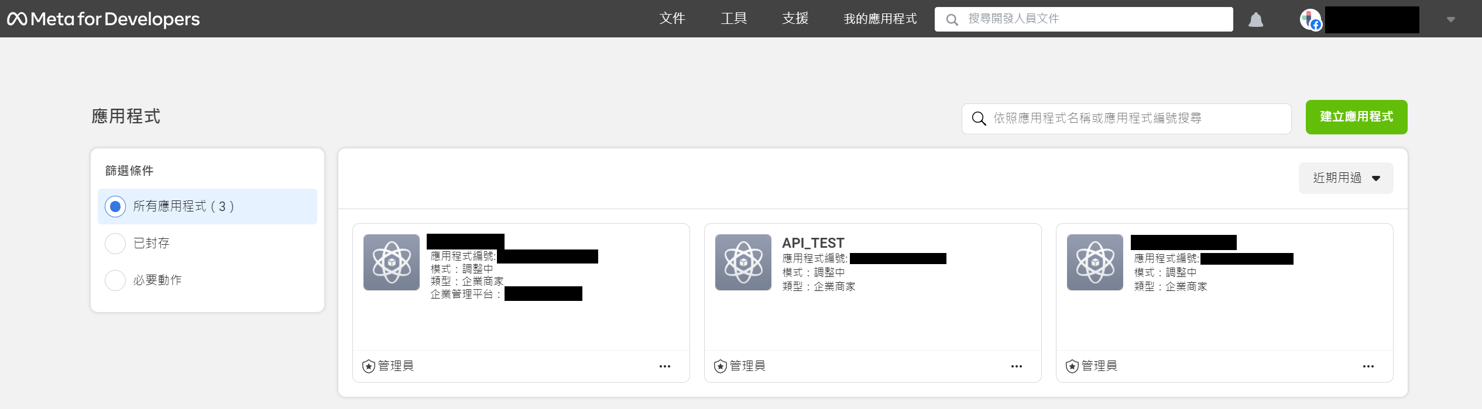Click the magnifier in the app search box
The height and width of the screenshot is (409, 1482).
(x=979, y=119)
